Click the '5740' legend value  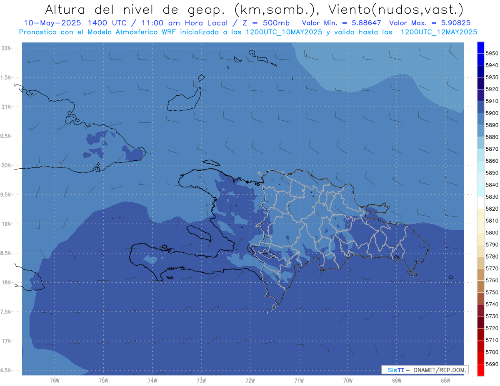pyautogui.click(x=492, y=304)
